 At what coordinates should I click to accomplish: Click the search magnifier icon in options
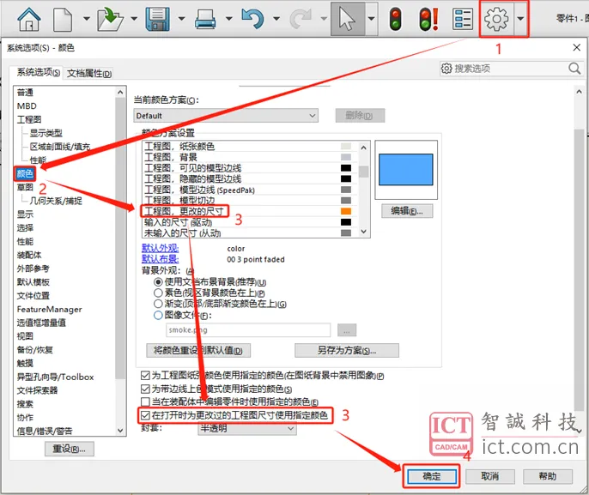pos(574,69)
